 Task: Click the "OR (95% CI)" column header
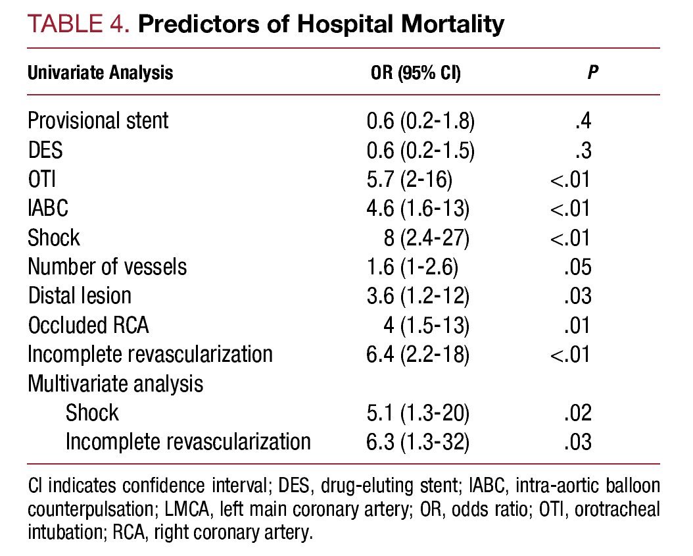(x=416, y=72)
